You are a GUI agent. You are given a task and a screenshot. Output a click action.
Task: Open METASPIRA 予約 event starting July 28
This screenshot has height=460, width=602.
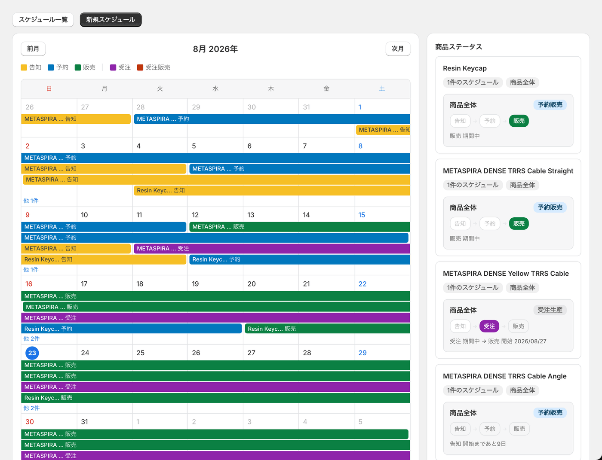tap(272, 119)
